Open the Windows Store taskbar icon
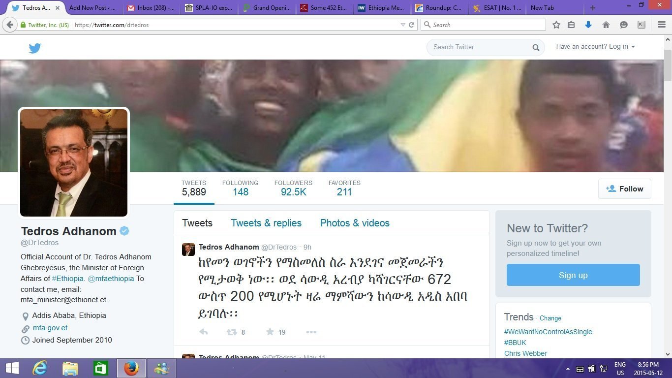The image size is (672, 378). (x=101, y=368)
